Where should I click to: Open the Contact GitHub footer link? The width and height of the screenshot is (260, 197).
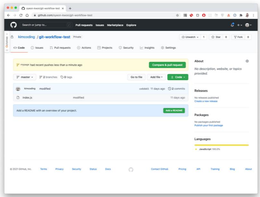[160, 169]
